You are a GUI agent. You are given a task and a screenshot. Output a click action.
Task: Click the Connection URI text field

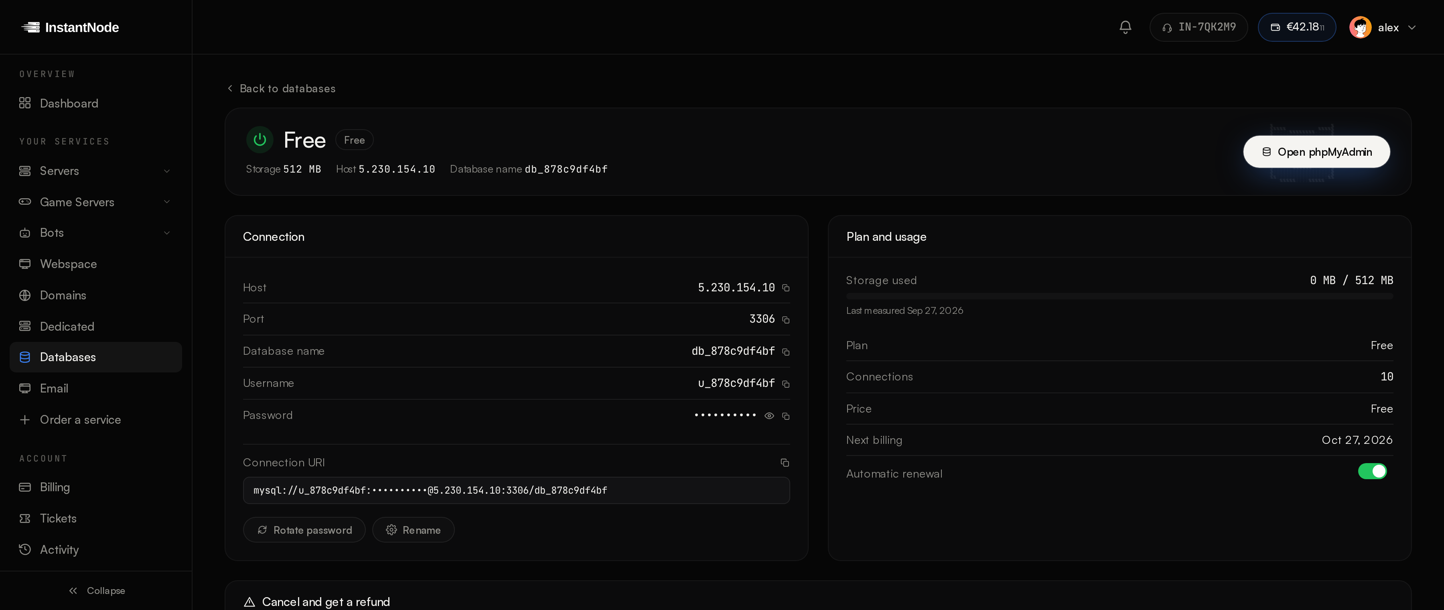516,490
